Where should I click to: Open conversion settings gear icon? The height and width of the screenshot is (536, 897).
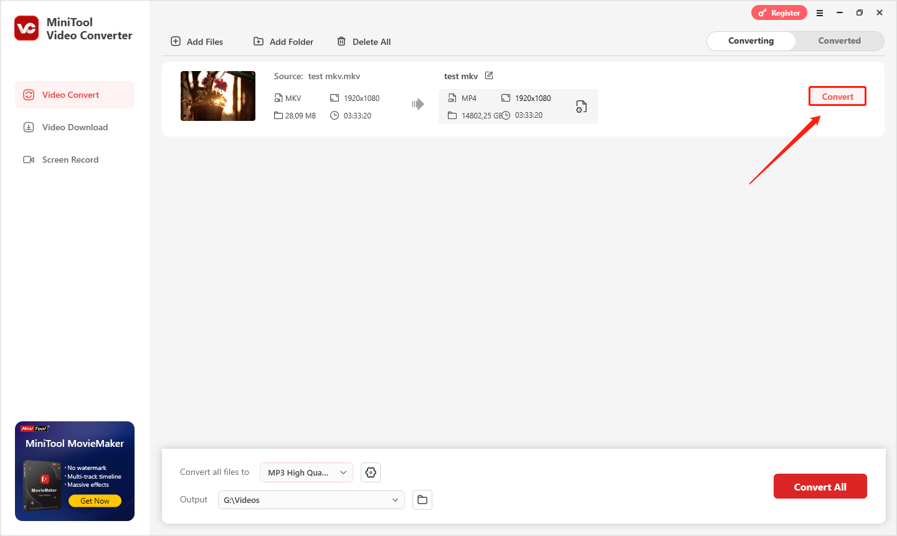[x=371, y=472]
